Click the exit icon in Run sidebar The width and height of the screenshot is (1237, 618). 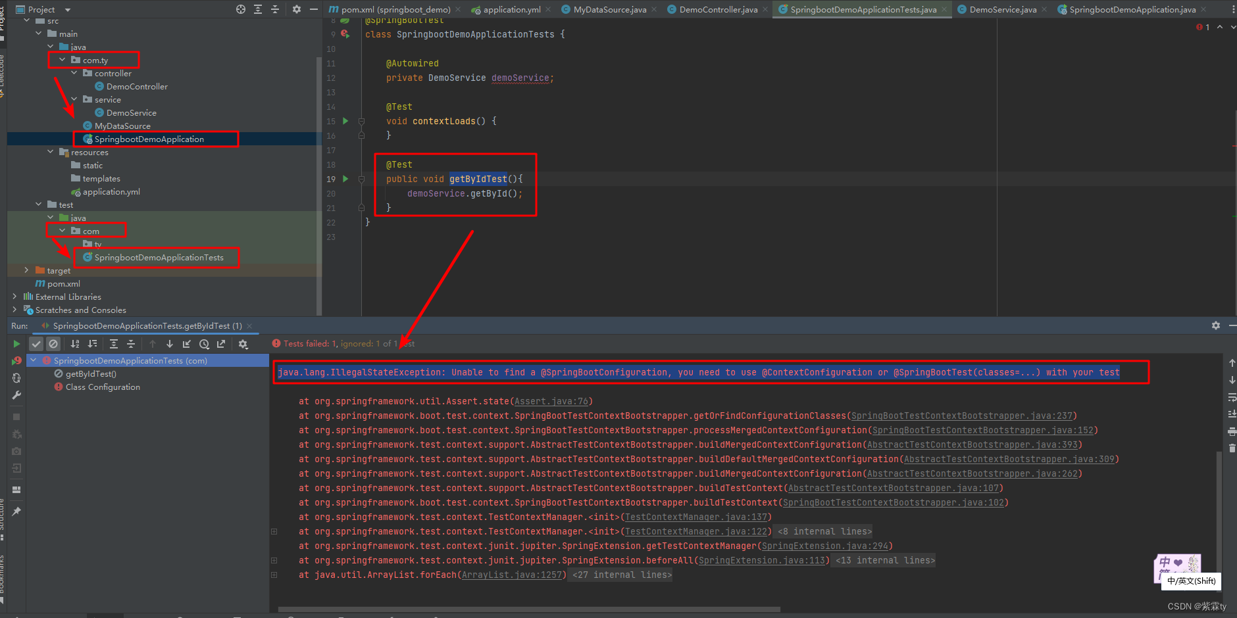16,468
